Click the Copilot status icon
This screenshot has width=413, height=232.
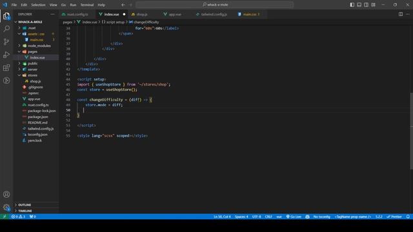click(x=307, y=217)
